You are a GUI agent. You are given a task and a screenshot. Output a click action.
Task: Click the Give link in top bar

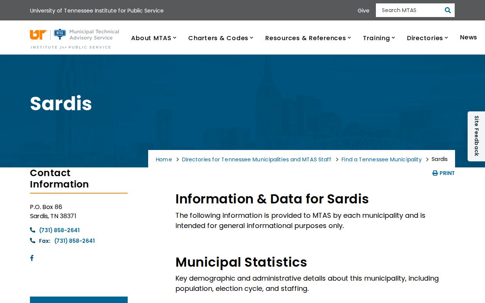click(x=363, y=11)
